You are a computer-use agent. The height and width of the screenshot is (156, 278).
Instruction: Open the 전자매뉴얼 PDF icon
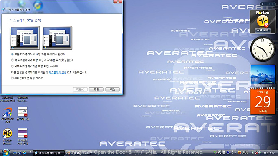23,114
